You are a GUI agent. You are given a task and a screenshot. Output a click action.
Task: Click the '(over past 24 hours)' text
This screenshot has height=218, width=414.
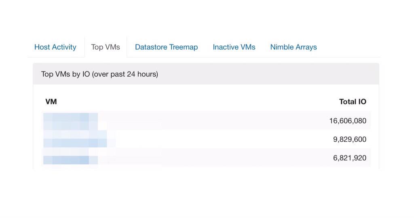click(x=125, y=74)
